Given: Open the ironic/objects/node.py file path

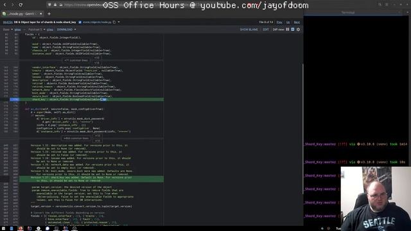Looking at the screenshot, I should (x=97, y=22).
